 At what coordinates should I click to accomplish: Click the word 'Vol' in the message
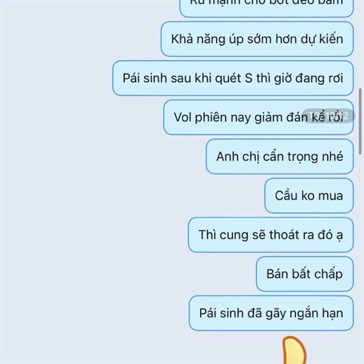pos(183,117)
